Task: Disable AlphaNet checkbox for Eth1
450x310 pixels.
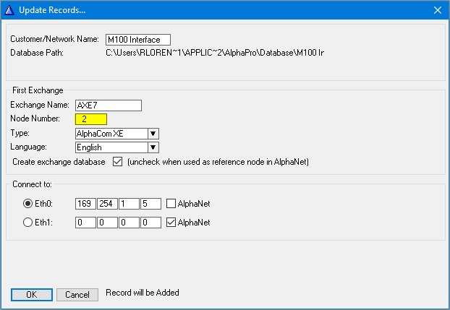Action: pyautogui.click(x=171, y=223)
